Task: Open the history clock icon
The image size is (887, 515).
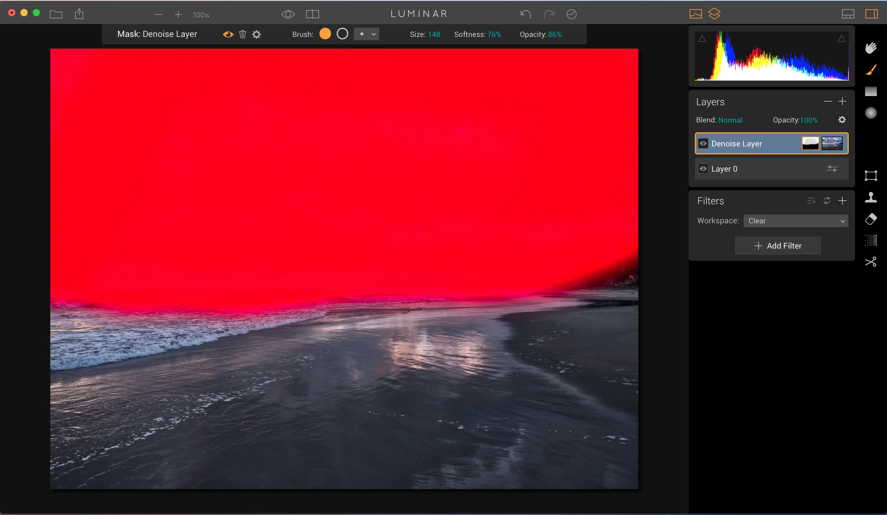Action: (572, 14)
